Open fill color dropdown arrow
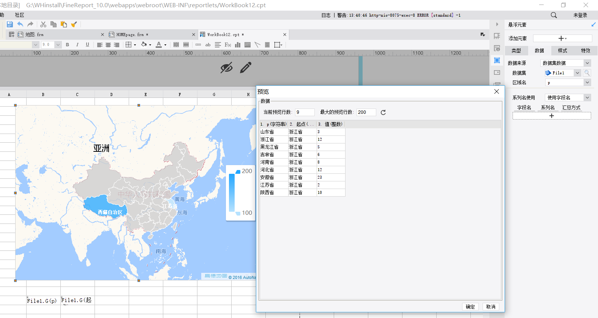 point(150,45)
